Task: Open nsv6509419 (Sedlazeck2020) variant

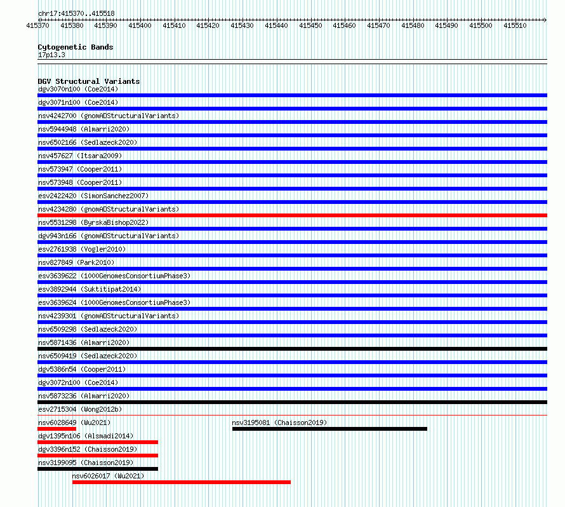Action: (88, 356)
